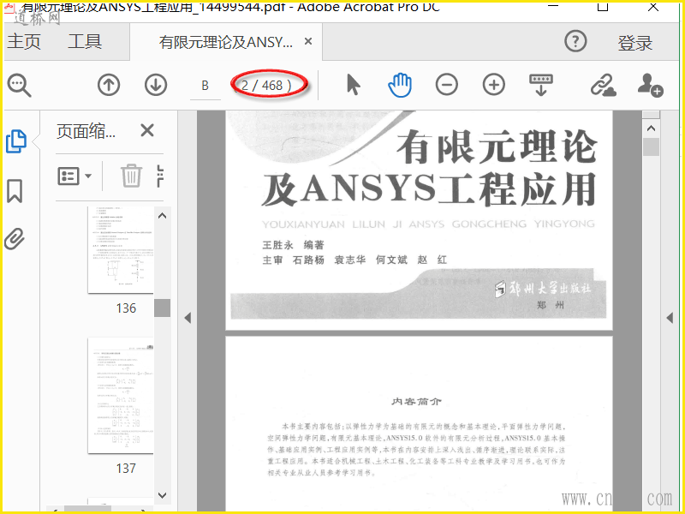Select page 136 thumbnail
Screen dimensions: 685x514
tap(121, 249)
